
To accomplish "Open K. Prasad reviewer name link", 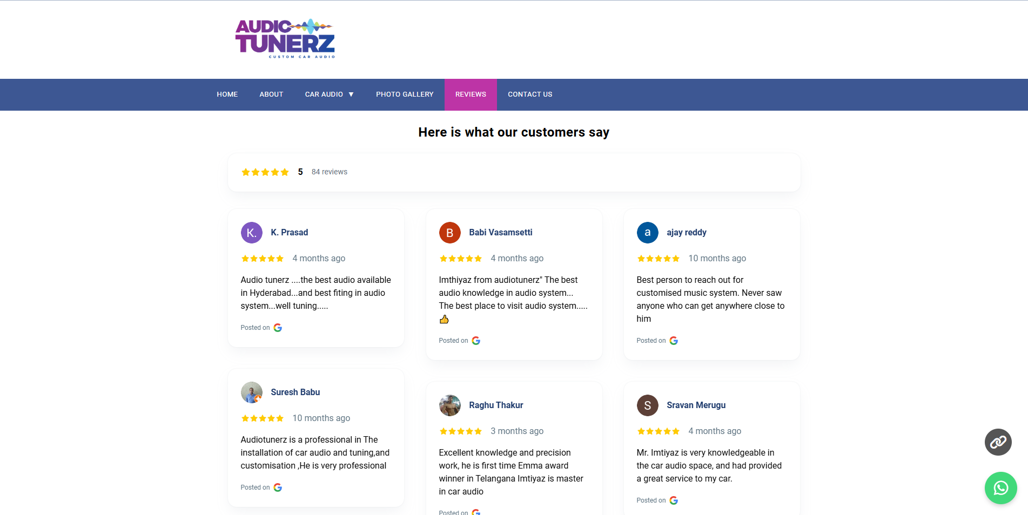I will click(290, 232).
